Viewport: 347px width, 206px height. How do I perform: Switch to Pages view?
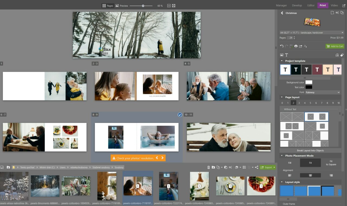pos(107,5)
